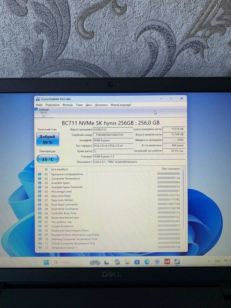The image size is (231, 308).
Task: Open the Функція menu
Action: click(x=68, y=105)
